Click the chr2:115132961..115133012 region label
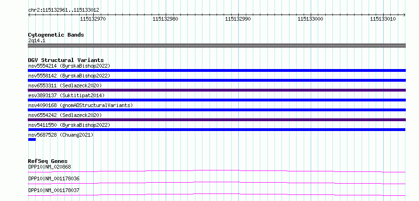This screenshot has height=201, width=419. tap(64, 10)
